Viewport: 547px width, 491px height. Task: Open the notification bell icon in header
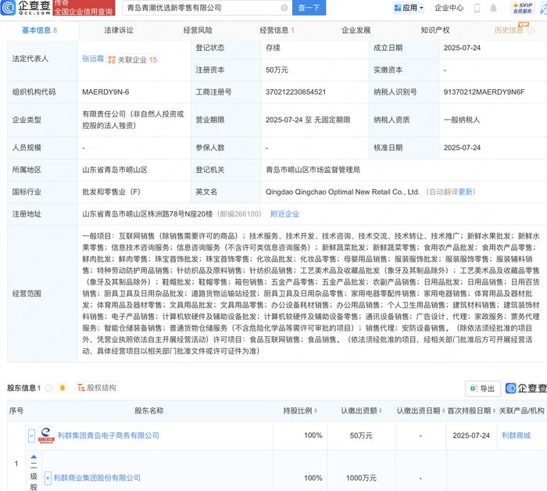pyautogui.click(x=493, y=8)
